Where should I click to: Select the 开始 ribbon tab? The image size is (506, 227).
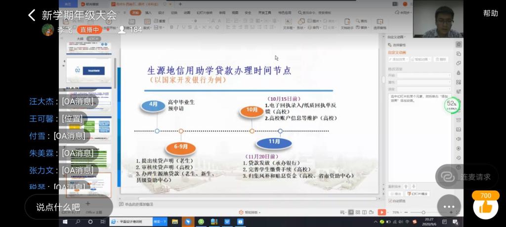[x=135, y=12]
